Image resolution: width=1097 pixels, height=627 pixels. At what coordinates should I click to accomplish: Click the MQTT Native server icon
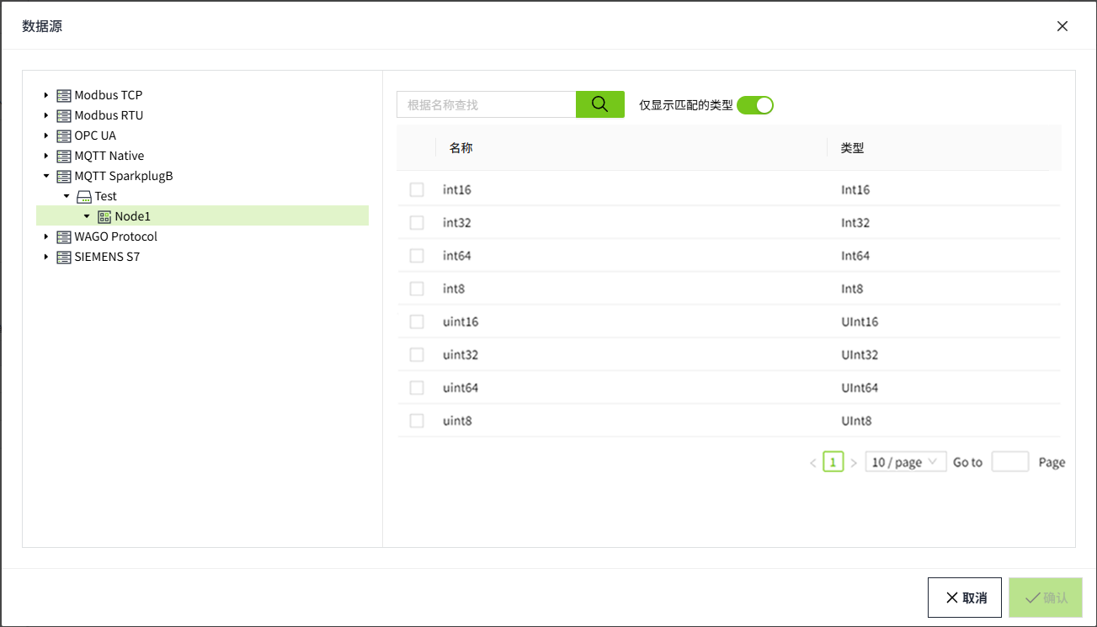click(x=63, y=157)
